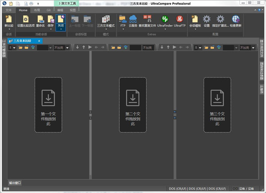Open 不加亮 highlight dropdown in third pane

(x=253, y=48)
